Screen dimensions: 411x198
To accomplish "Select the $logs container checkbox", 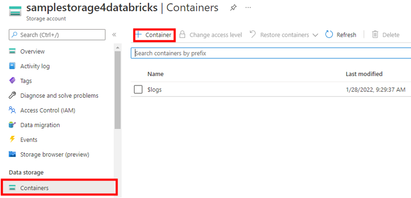I will point(138,90).
